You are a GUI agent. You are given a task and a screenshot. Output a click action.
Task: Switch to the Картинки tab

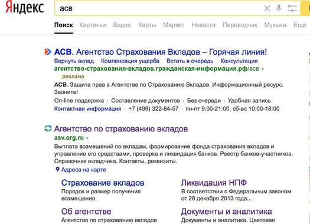[x=93, y=25]
